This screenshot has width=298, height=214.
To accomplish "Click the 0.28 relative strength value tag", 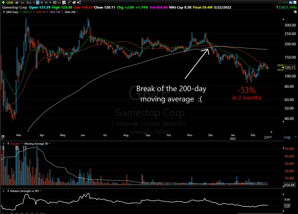I will pyautogui.click(x=287, y=205).
